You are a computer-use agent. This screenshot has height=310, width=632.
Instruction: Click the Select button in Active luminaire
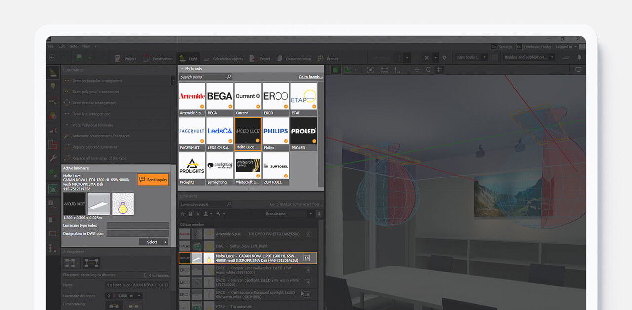coord(154,242)
